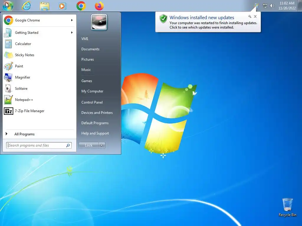Launch Windows Media Player from the taskbar
This screenshot has width=302, height=226.
pyautogui.click(x=63, y=6)
